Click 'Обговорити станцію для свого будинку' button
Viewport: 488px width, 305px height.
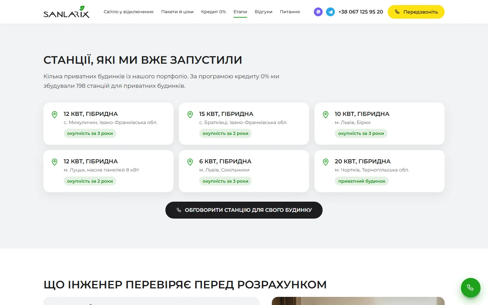pos(244,210)
